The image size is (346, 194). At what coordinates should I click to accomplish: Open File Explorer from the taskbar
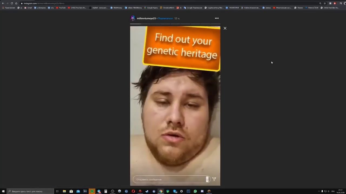(x=64, y=191)
